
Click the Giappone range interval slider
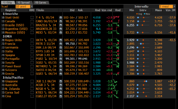(143, 81)
